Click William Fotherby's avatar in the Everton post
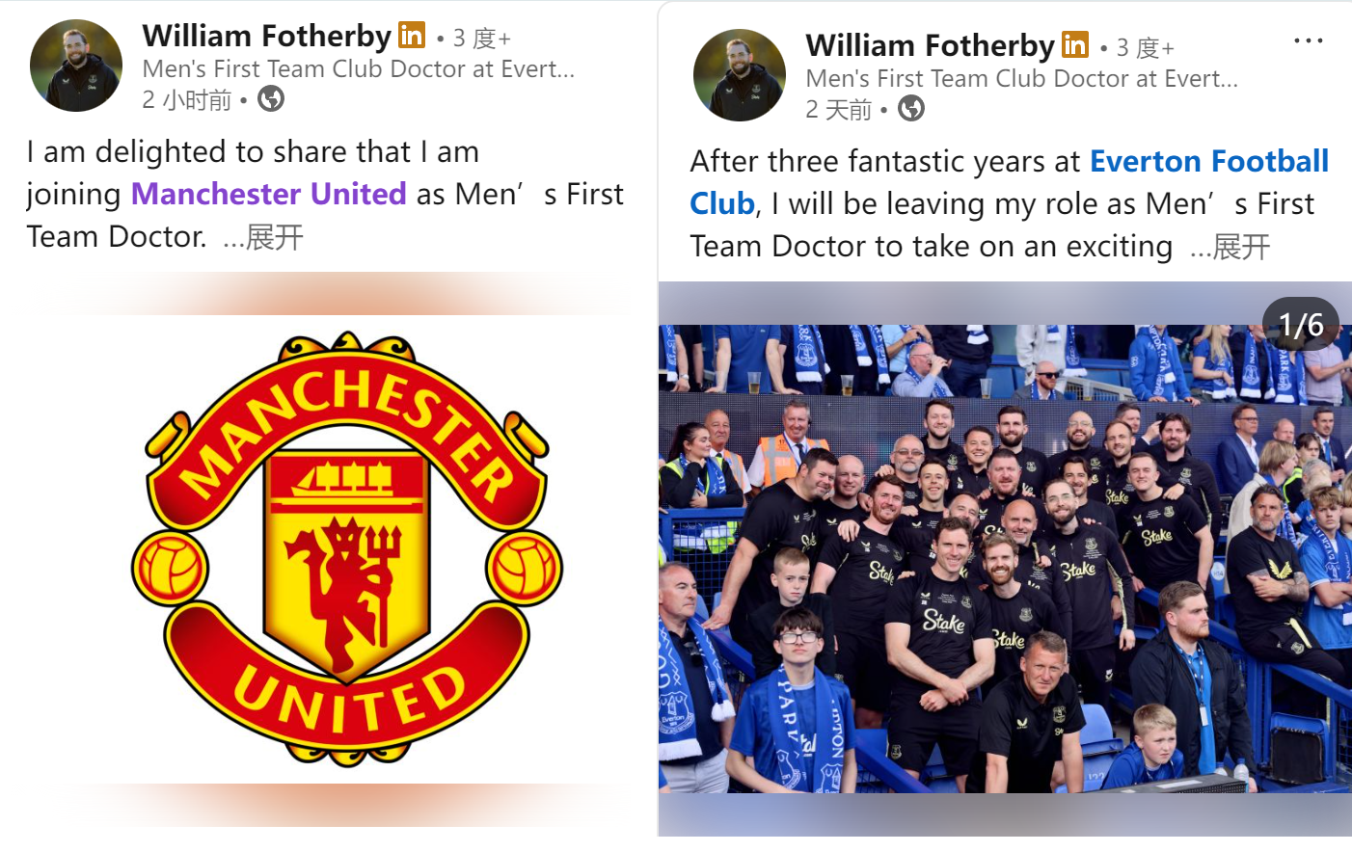 740,75
